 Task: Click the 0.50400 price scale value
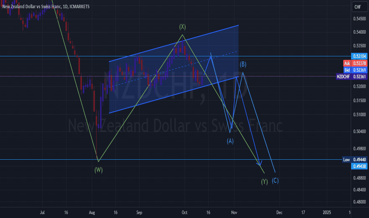coord(359,132)
